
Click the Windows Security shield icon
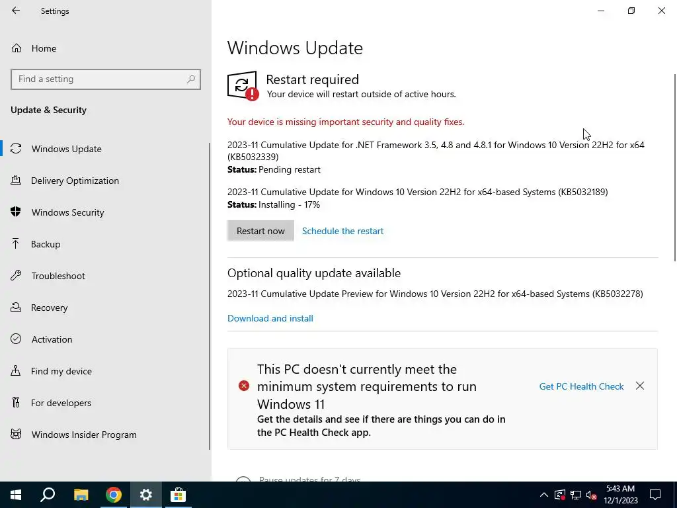[x=16, y=212]
